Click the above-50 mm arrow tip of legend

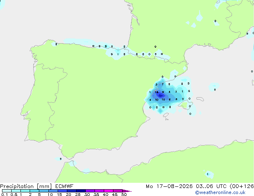[127, 191]
